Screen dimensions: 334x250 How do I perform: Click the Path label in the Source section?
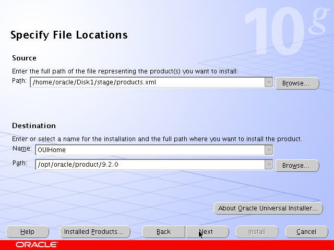point(19,81)
